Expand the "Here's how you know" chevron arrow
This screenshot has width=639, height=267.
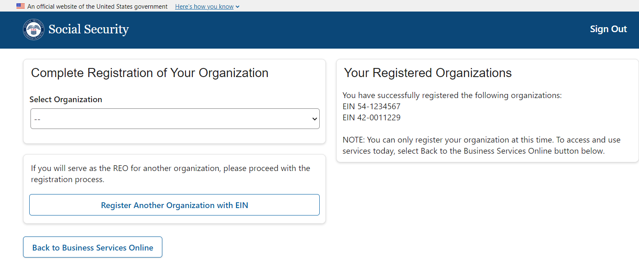tap(238, 7)
